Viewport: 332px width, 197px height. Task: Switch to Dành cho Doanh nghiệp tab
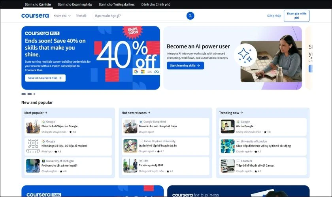[x=75, y=4]
